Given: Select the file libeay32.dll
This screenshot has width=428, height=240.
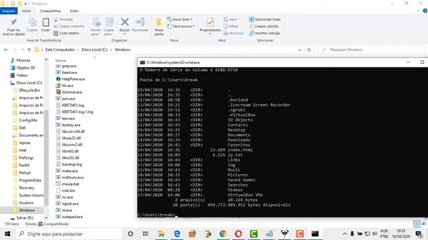Looking at the screenshot, I should pyautogui.click(x=72, y=138).
